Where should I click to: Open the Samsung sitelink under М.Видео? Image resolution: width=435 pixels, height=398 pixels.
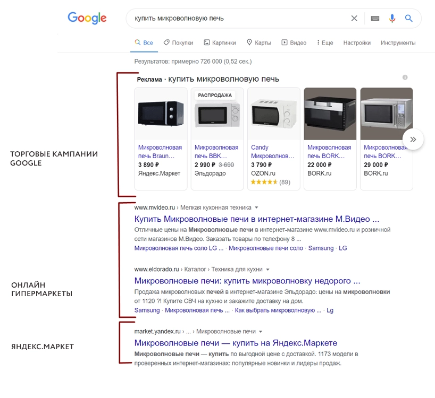click(321, 248)
